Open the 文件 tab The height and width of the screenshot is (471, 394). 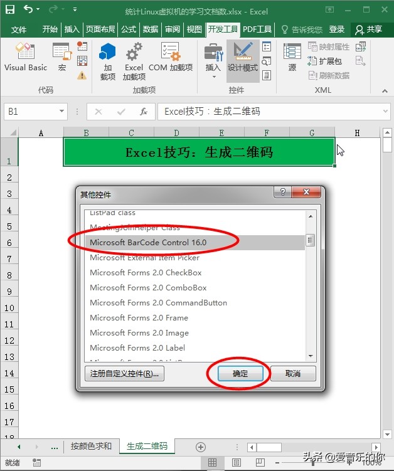pyautogui.click(x=19, y=29)
